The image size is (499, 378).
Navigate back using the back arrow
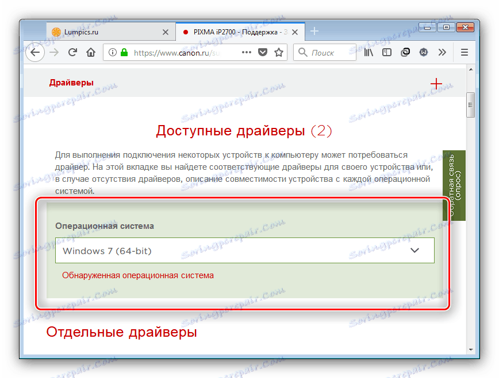(35, 52)
